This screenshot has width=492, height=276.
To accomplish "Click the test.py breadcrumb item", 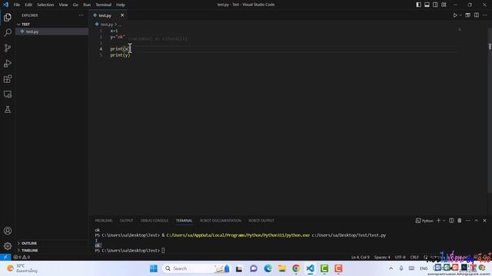I will [107, 25].
